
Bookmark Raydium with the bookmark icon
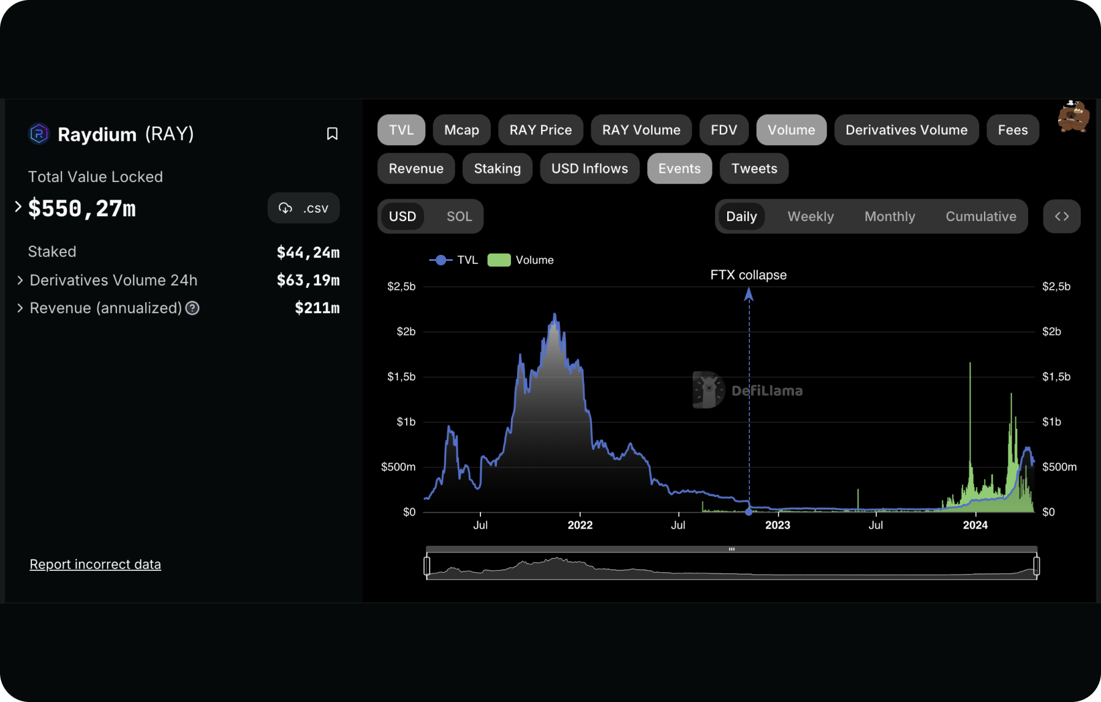pyautogui.click(x=332, y=134)
